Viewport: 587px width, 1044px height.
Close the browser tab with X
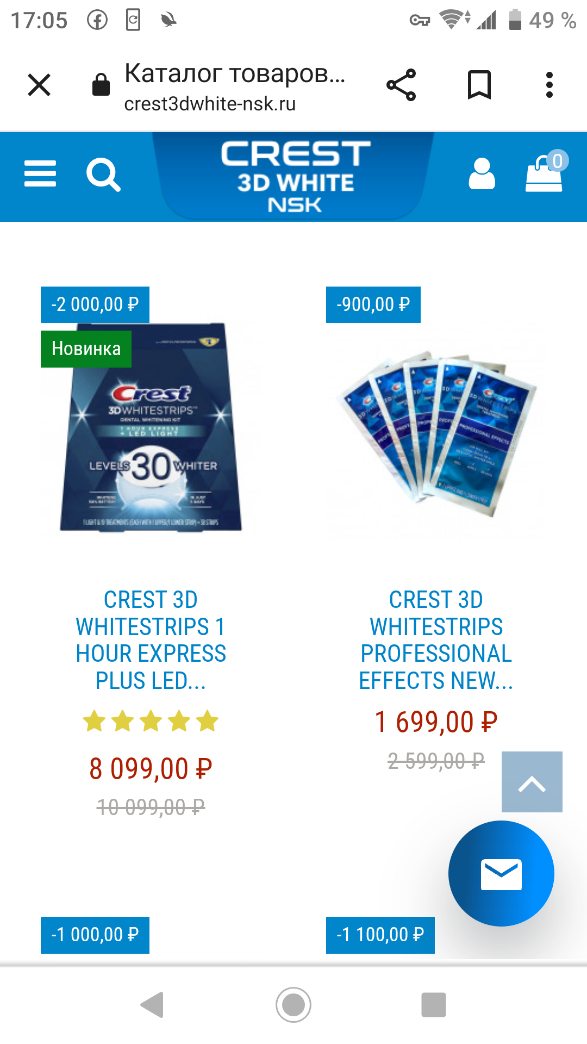tap(39, 85)
